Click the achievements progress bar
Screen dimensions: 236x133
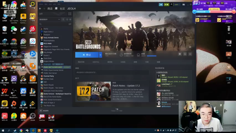click(x=152, y=56)
